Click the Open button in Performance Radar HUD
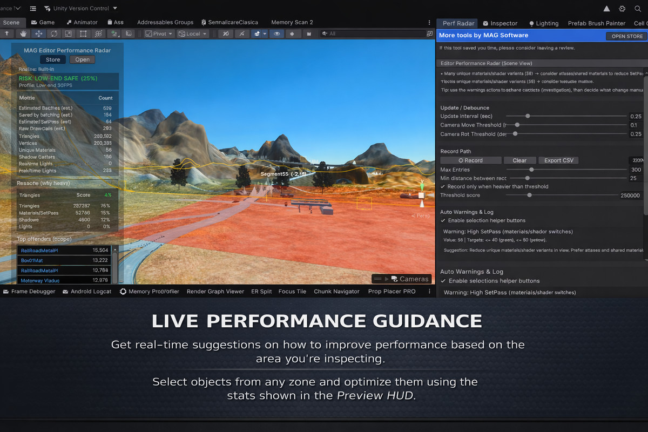Viewport: 648px width, 432px height. (83, 60)
